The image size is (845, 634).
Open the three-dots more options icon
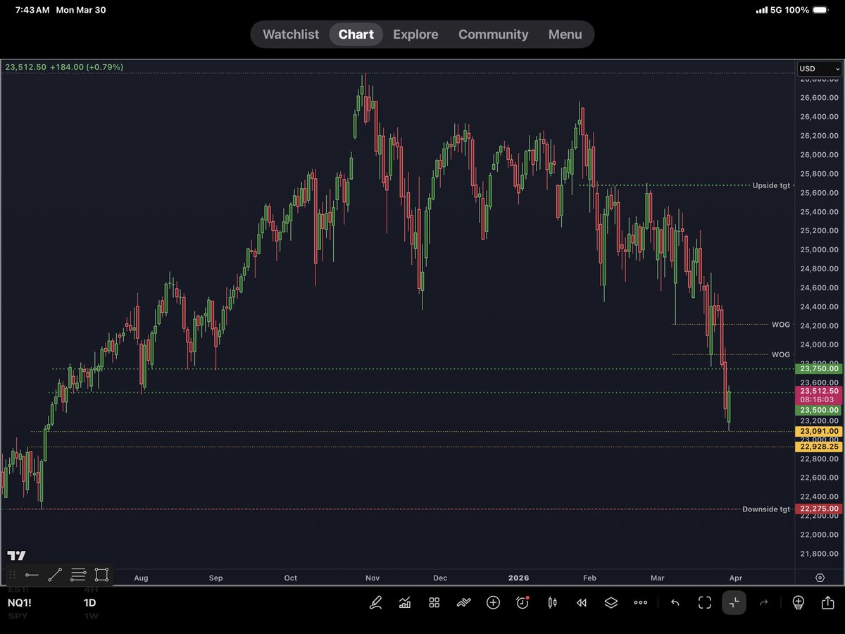(x=640, y=603)
